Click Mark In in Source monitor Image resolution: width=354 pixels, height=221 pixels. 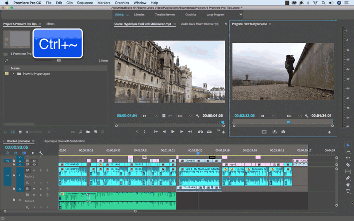click(137, 132)
